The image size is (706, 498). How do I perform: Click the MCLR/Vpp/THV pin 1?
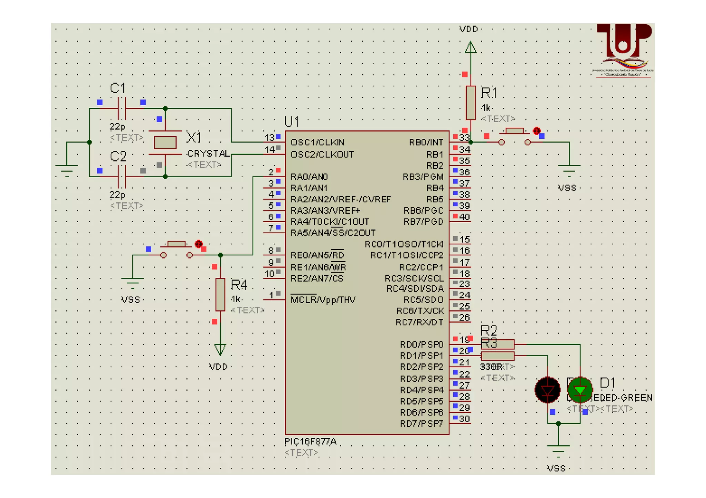pyautogui.click(x=275, y=299)
